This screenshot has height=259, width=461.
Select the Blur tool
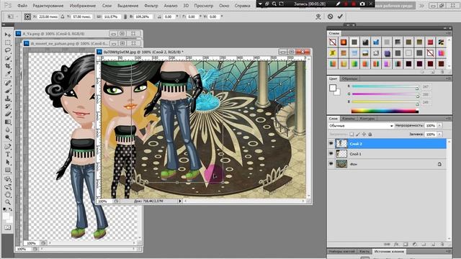pos(8,130)
